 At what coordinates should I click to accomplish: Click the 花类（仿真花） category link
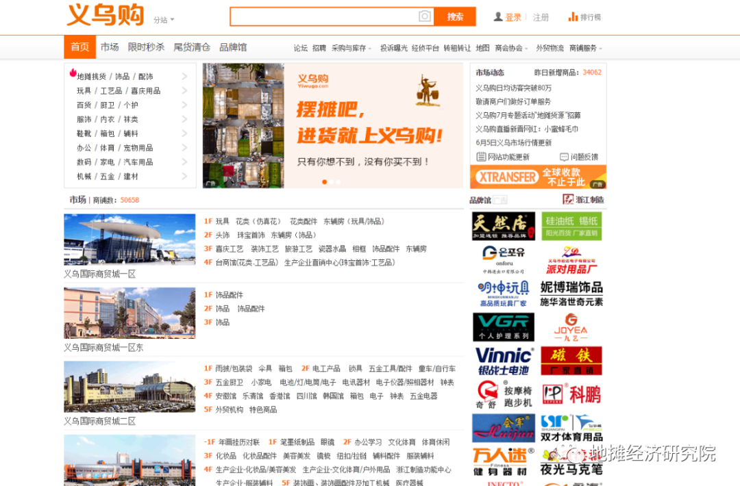click(x=258, y=222)
